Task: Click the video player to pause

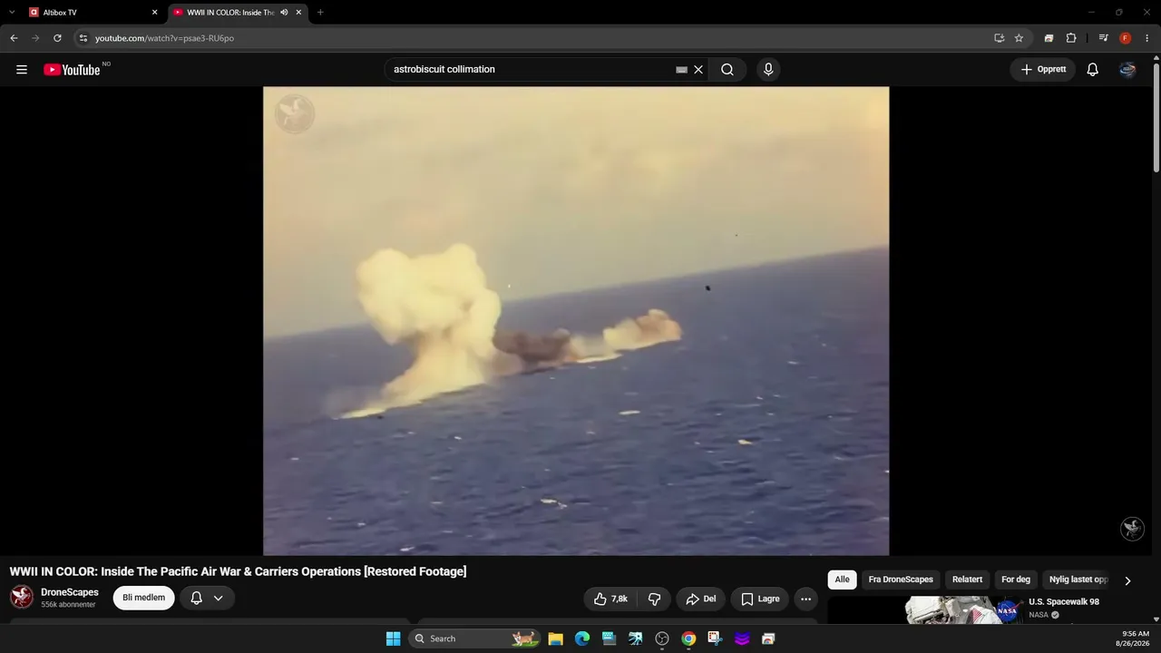Action: tap(576, 321)
